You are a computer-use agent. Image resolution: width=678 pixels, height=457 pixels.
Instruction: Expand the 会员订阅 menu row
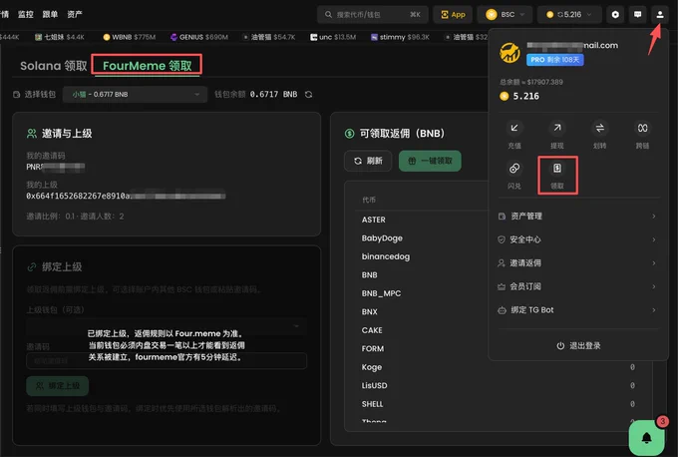[578, 286]
